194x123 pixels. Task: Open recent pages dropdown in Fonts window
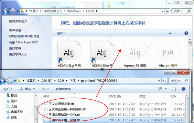pyautogui.click(x=18, y=11)
